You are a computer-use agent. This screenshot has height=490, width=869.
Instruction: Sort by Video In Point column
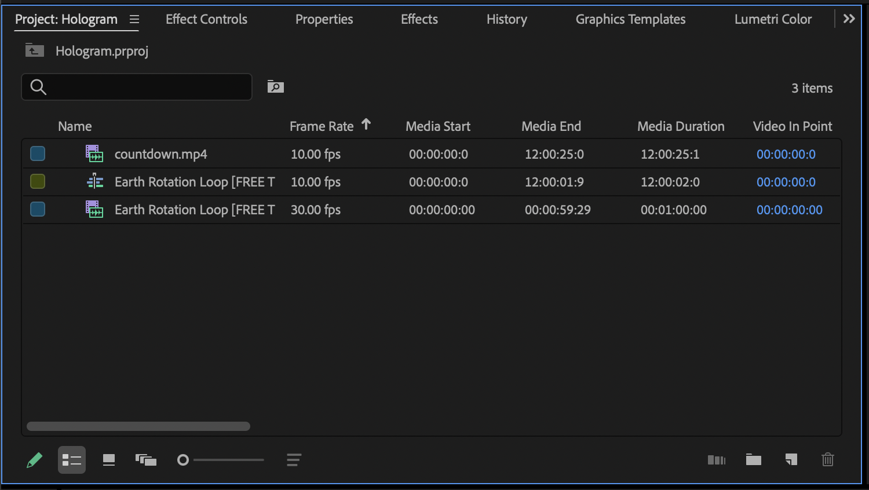793,126
